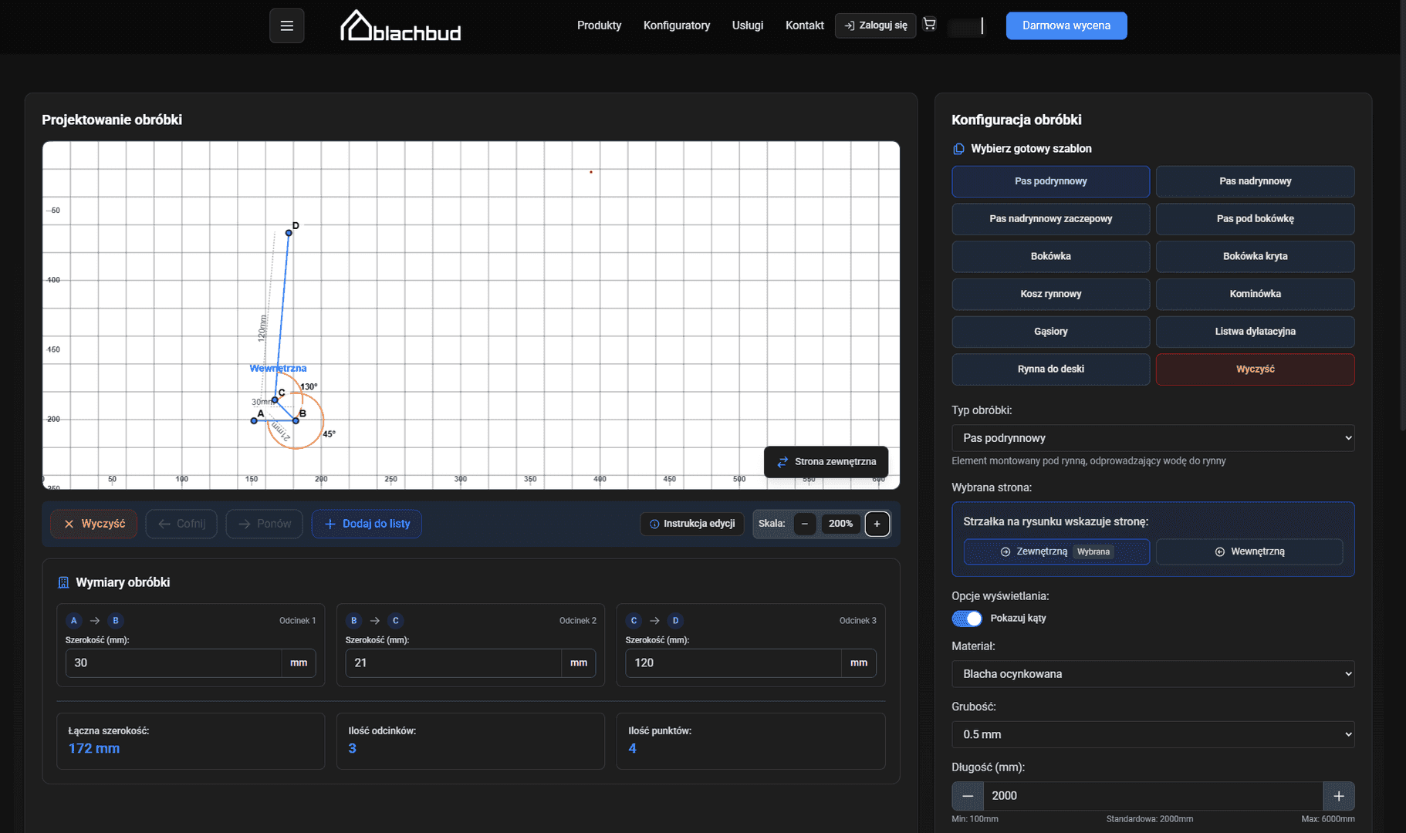Screen dimensions: 1406x833
Task: Edit Odcinek 1 width field 30
Action: pos(174,663)
